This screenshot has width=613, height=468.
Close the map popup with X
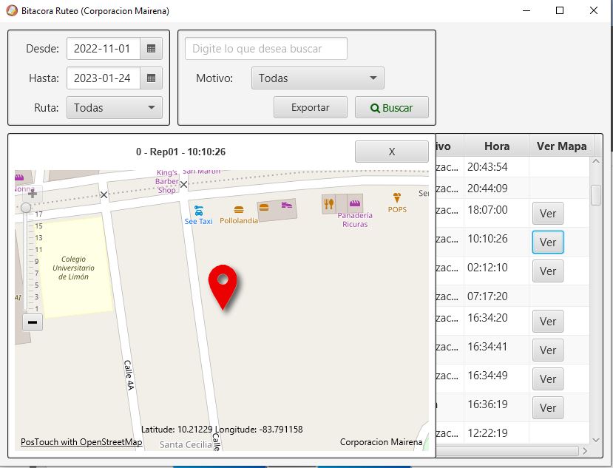[391, 152]
